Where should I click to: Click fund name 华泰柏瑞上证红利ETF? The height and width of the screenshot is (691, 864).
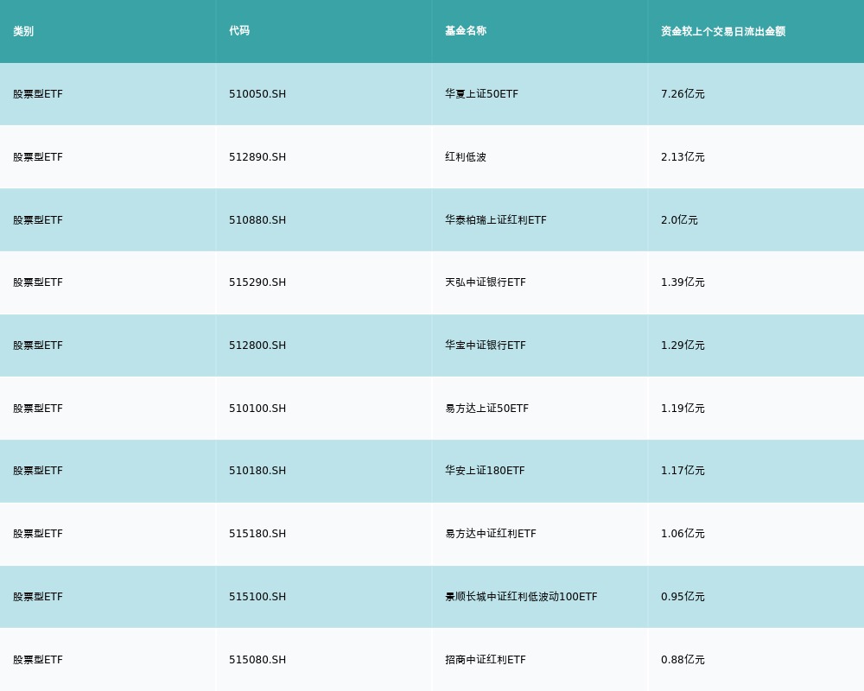pyautogui.click(x=496, y=220)
